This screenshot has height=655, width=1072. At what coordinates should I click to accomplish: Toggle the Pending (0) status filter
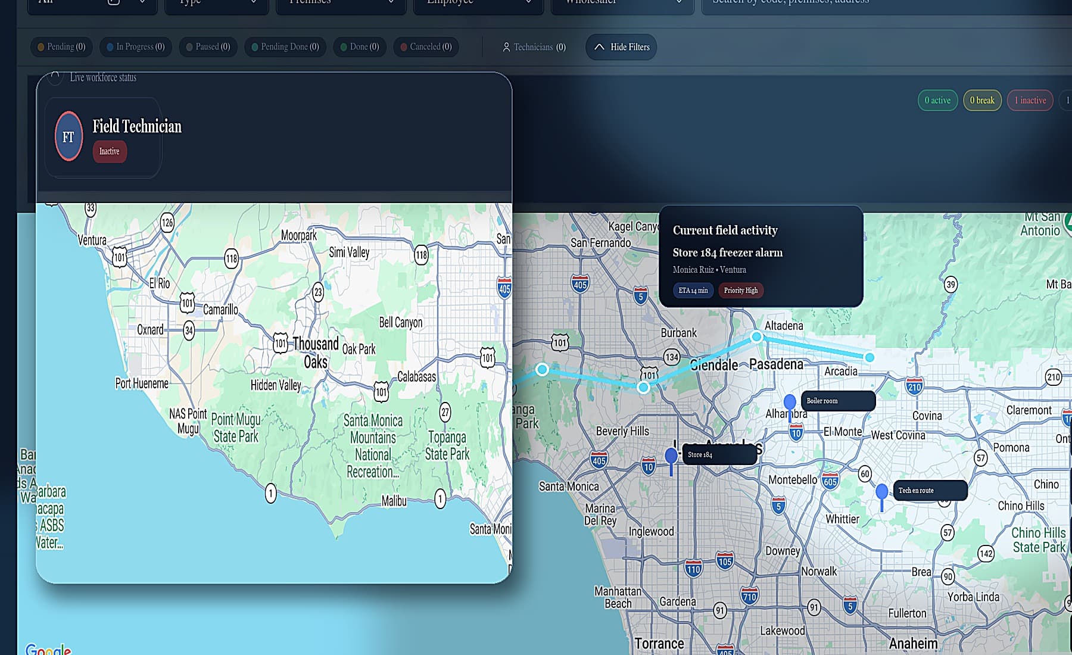point(61,46)
